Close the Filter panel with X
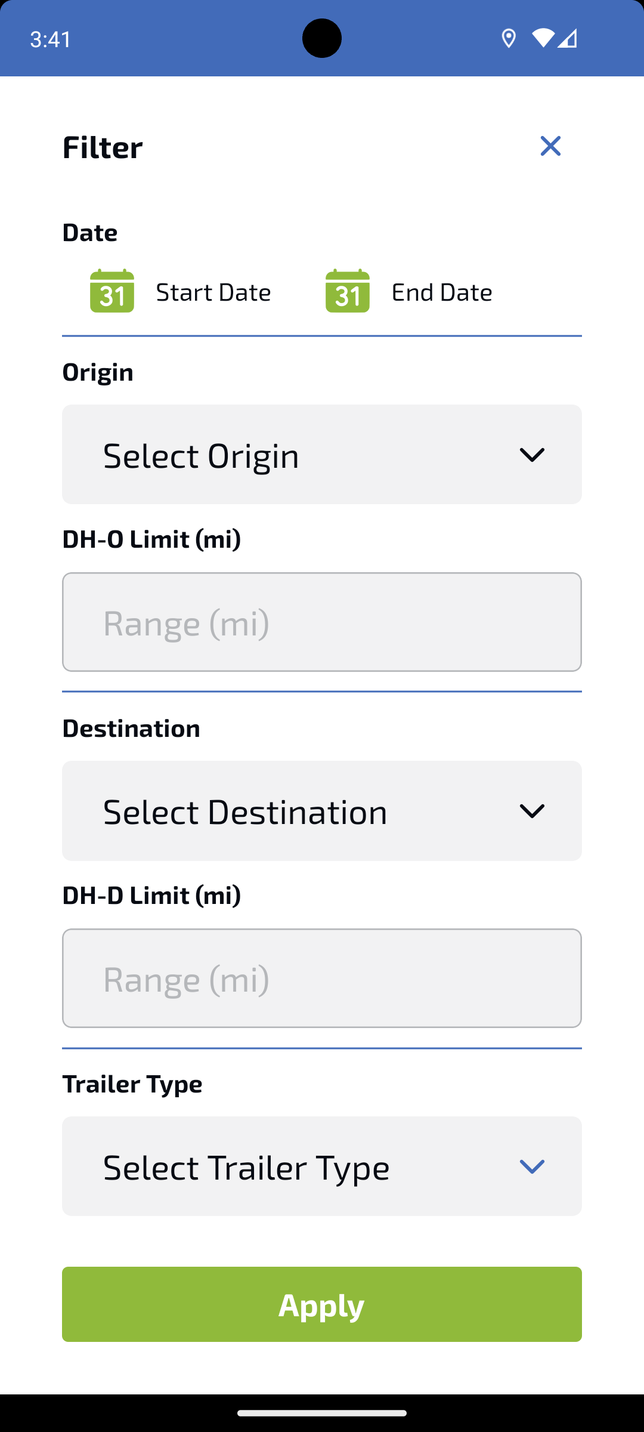 coord(550,146)
